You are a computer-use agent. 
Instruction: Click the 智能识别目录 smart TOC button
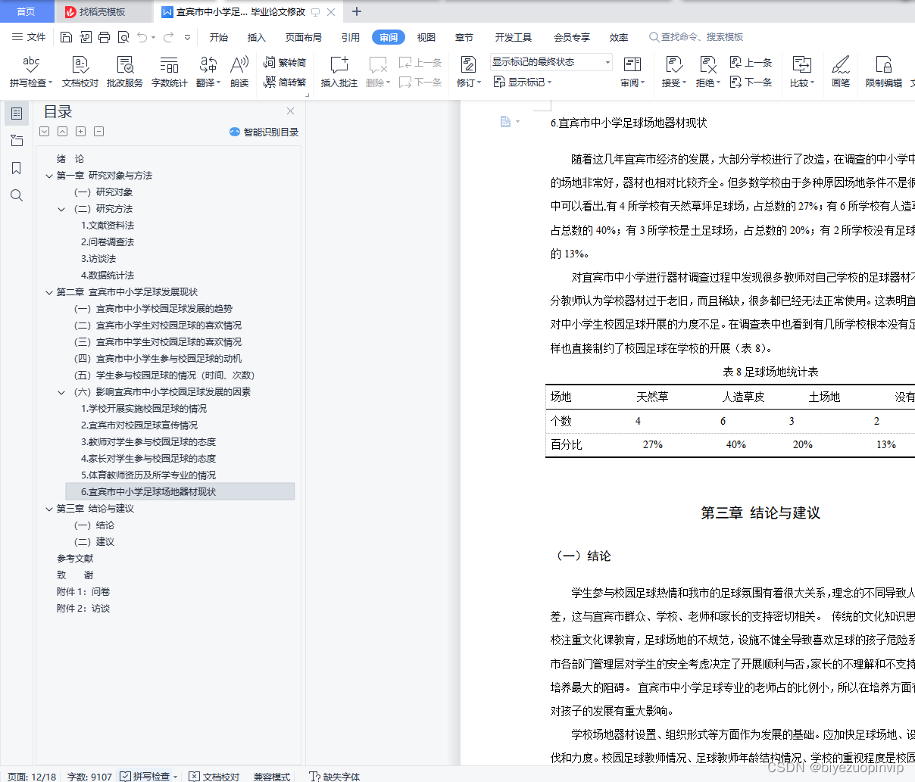tap(264, 132)
